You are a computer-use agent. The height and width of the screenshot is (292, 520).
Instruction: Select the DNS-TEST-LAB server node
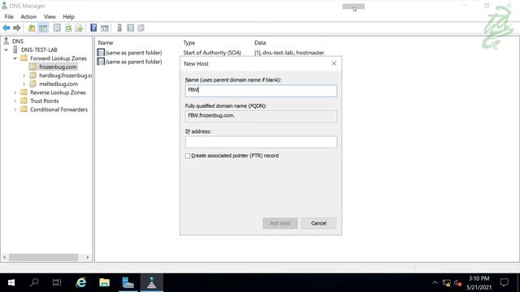[39, 49]
